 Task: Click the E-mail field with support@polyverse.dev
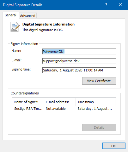tap(79, 61)
